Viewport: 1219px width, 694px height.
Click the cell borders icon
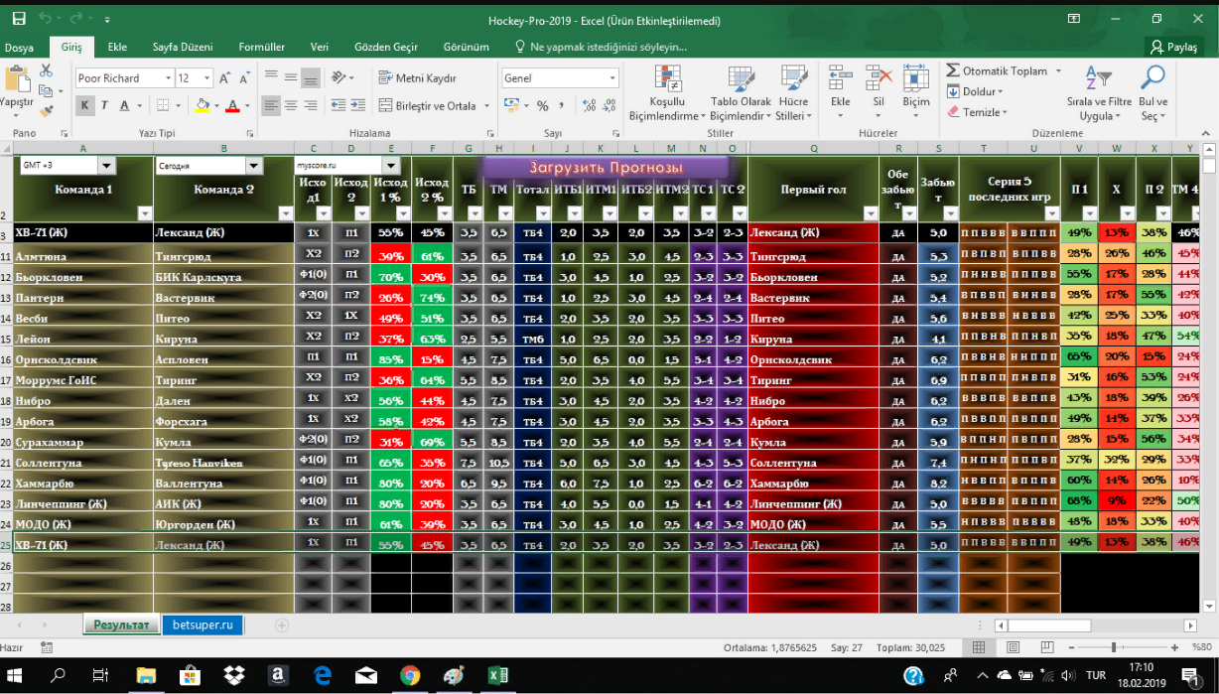coord(163,105)
